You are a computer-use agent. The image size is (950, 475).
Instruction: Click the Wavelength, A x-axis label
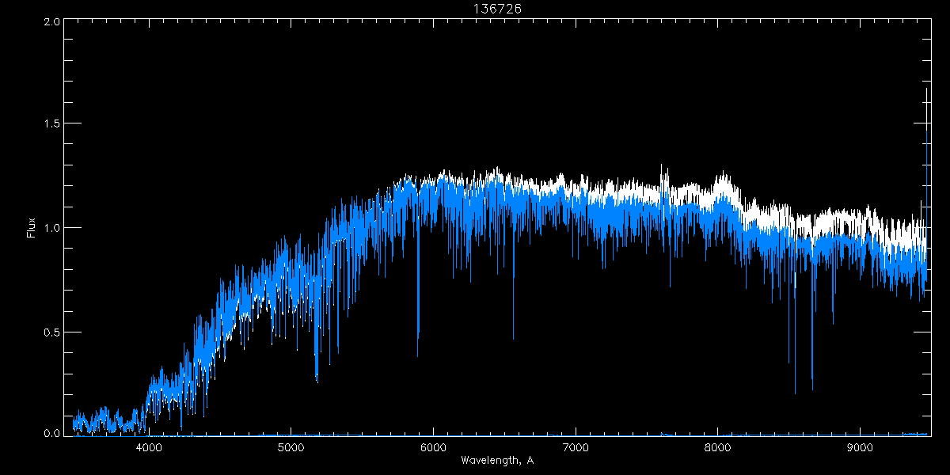[496, 460]
